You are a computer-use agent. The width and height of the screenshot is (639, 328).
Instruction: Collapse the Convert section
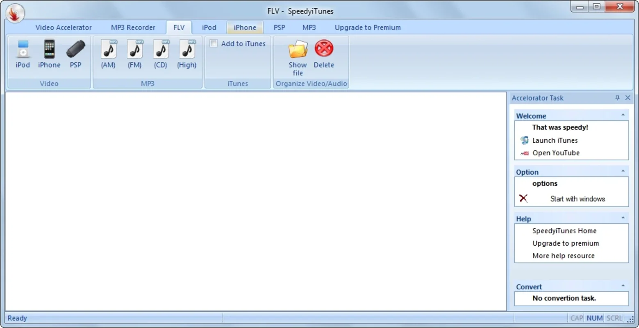pyautogui.click(x=623, y=286)
